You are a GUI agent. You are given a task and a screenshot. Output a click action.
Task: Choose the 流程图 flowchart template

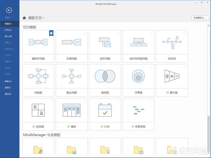(x=38, y=80)
